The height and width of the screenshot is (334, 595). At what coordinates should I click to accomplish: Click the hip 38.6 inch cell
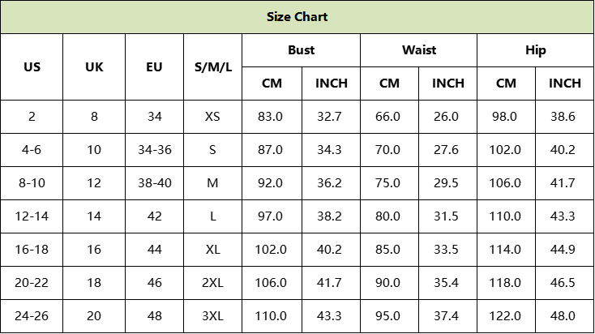(x=565, y=117)
